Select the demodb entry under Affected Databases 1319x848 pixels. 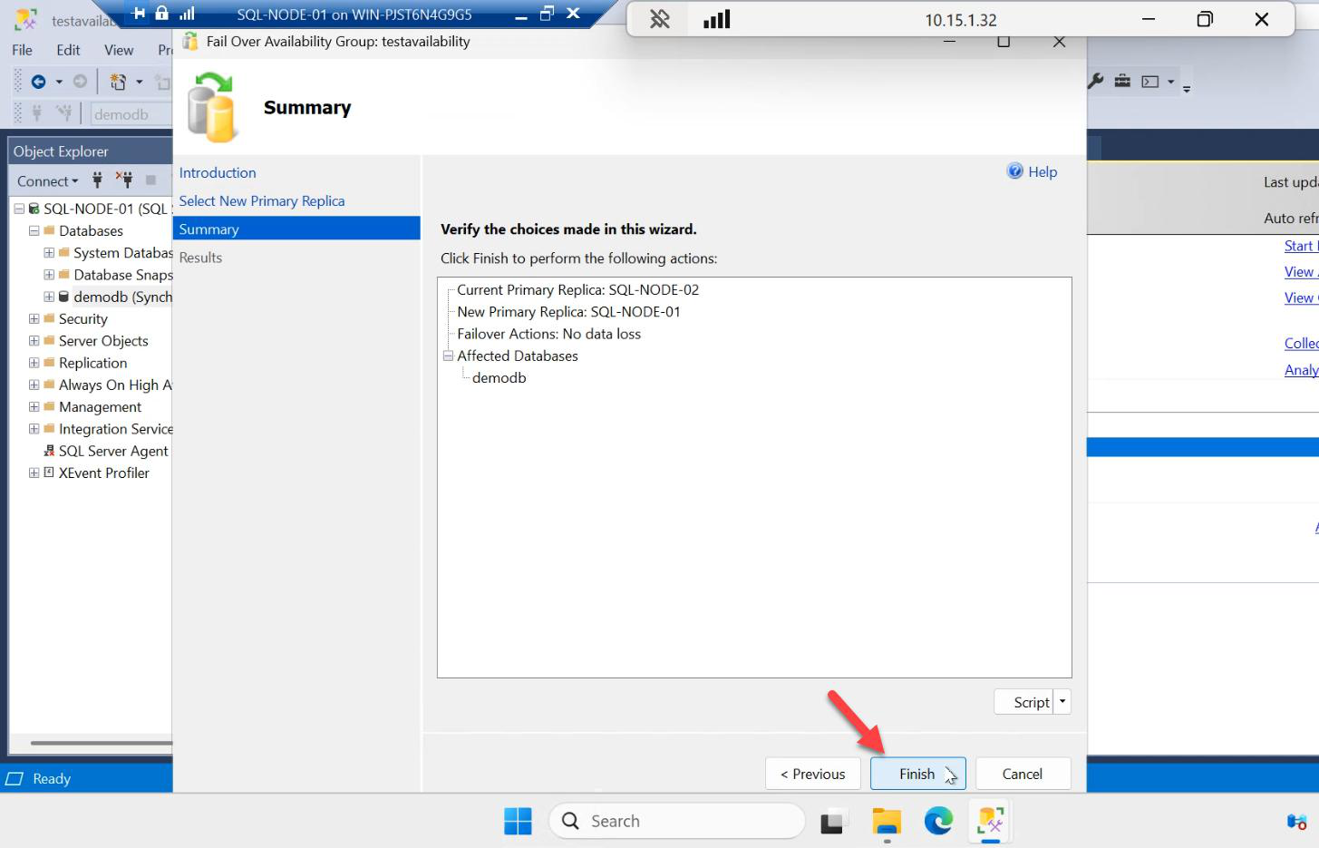coord(499,377)
